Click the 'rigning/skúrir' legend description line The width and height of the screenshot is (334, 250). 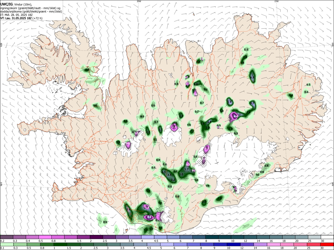(30, 8)
